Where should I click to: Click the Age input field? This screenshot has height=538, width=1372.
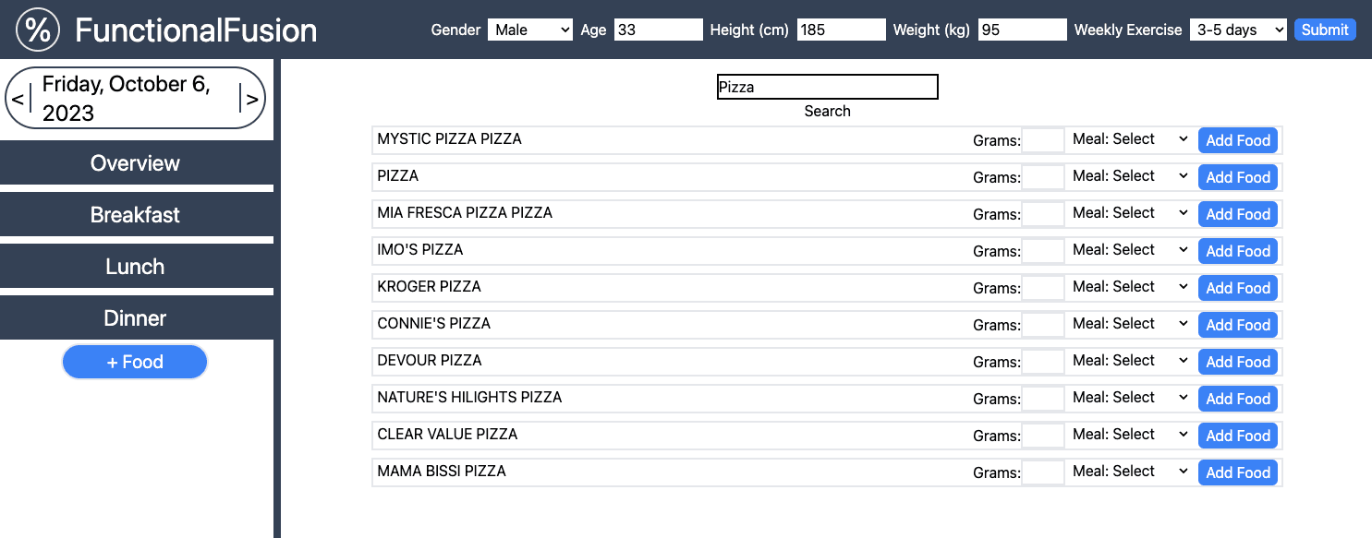coord(659,30)
